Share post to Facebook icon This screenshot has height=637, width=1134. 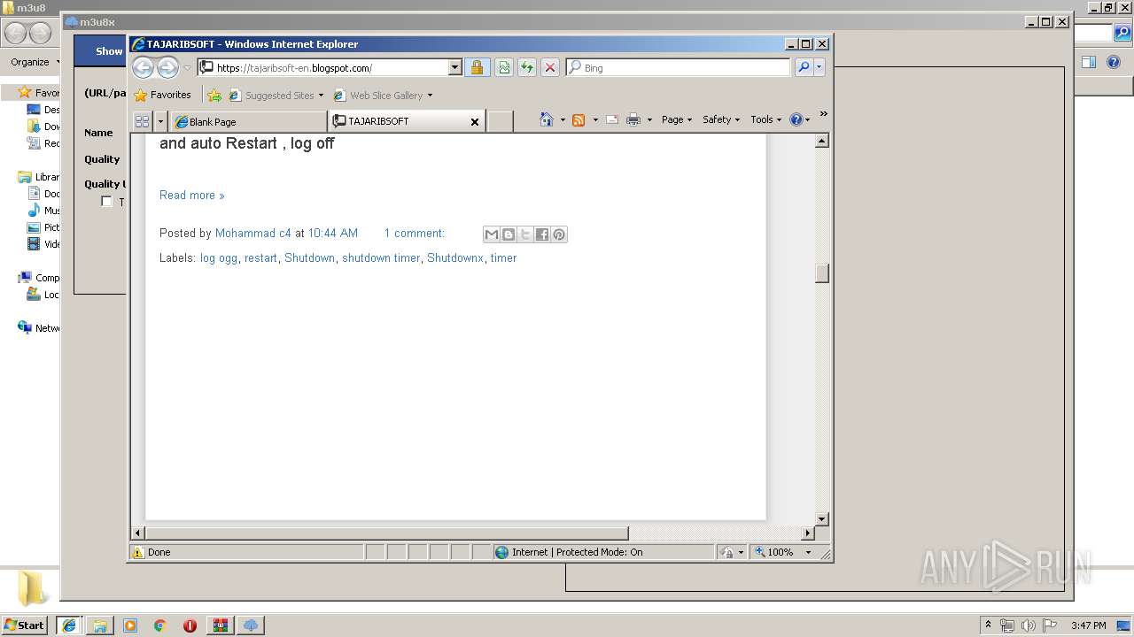pyautogui.click(x=541, y=234)
